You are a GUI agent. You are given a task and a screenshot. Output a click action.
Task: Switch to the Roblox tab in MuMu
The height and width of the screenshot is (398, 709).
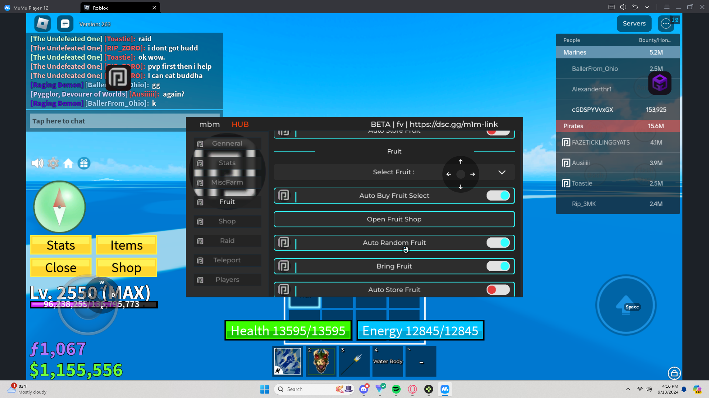(x=120, y=8)
